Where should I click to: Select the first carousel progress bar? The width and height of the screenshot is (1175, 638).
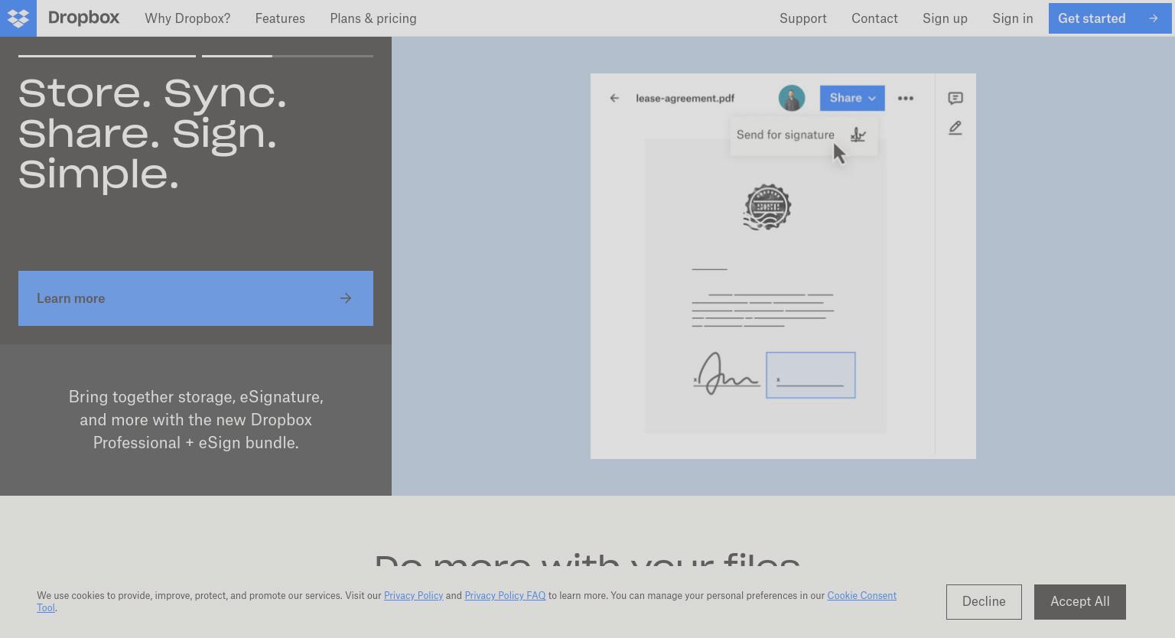107,56
